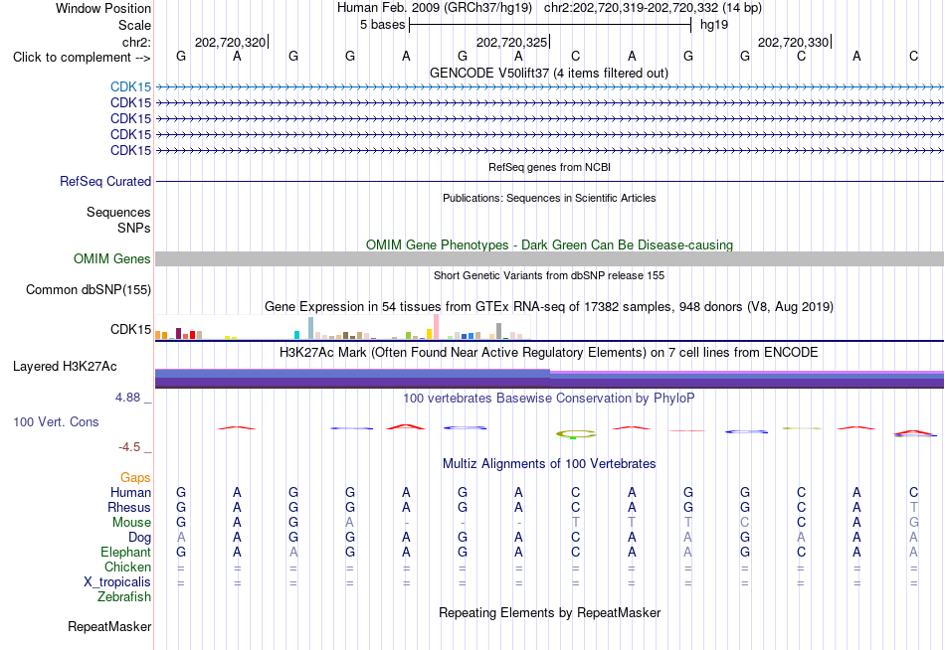This screenshot has height=650, width=945.
Task: Click the Chicken species row label
Action: click(x=127, y=568)
